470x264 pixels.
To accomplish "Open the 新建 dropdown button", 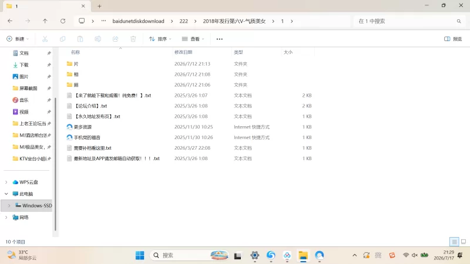I will [x=18, y=39].
